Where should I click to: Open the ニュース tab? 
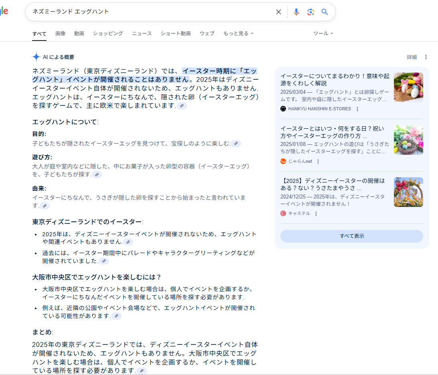pyautogui.click(x=142, y=34)
